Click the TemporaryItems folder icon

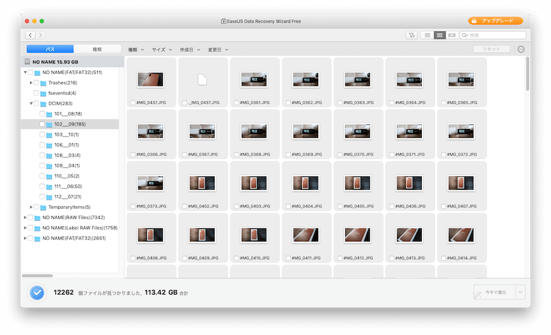point(43,208)
